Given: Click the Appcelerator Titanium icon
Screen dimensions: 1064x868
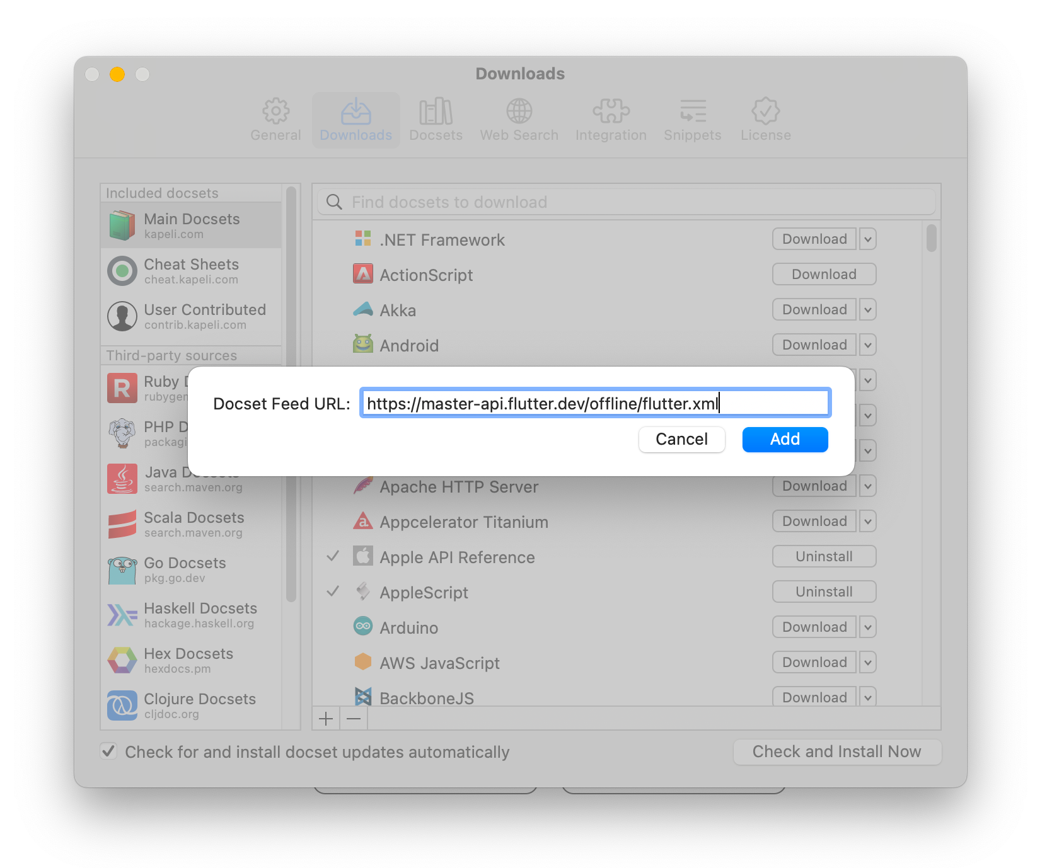Looking at the screenshot, I should 363,520.
